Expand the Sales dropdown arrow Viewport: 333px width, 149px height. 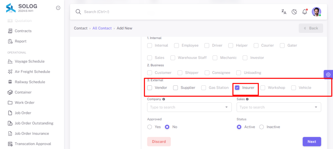pyautogui.click(x=316, y=107)
